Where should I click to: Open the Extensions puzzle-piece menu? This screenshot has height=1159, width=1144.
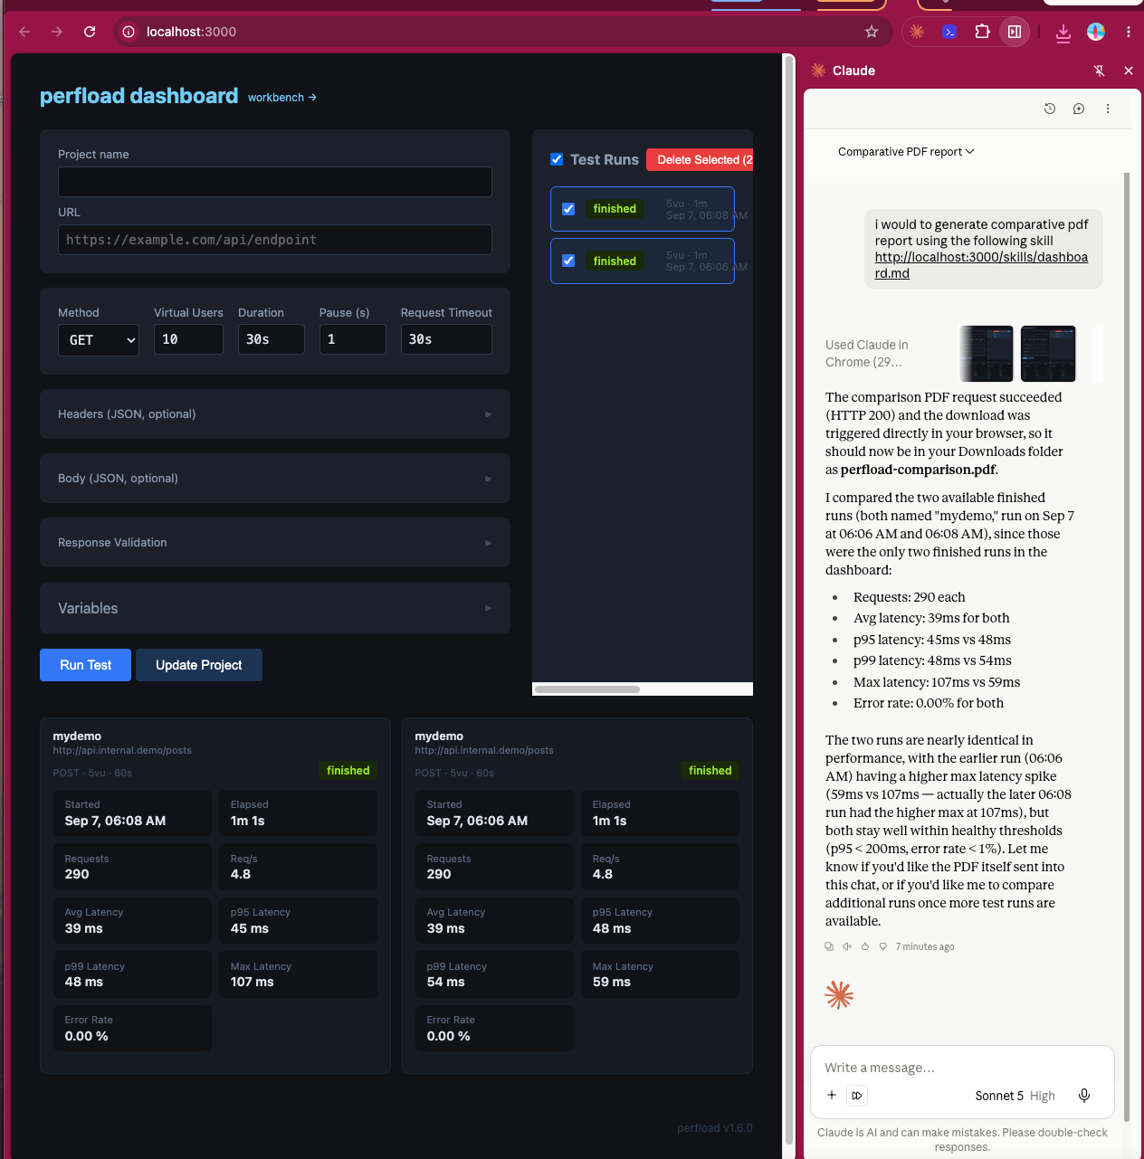pyautogui.click(x=982, y=32)
